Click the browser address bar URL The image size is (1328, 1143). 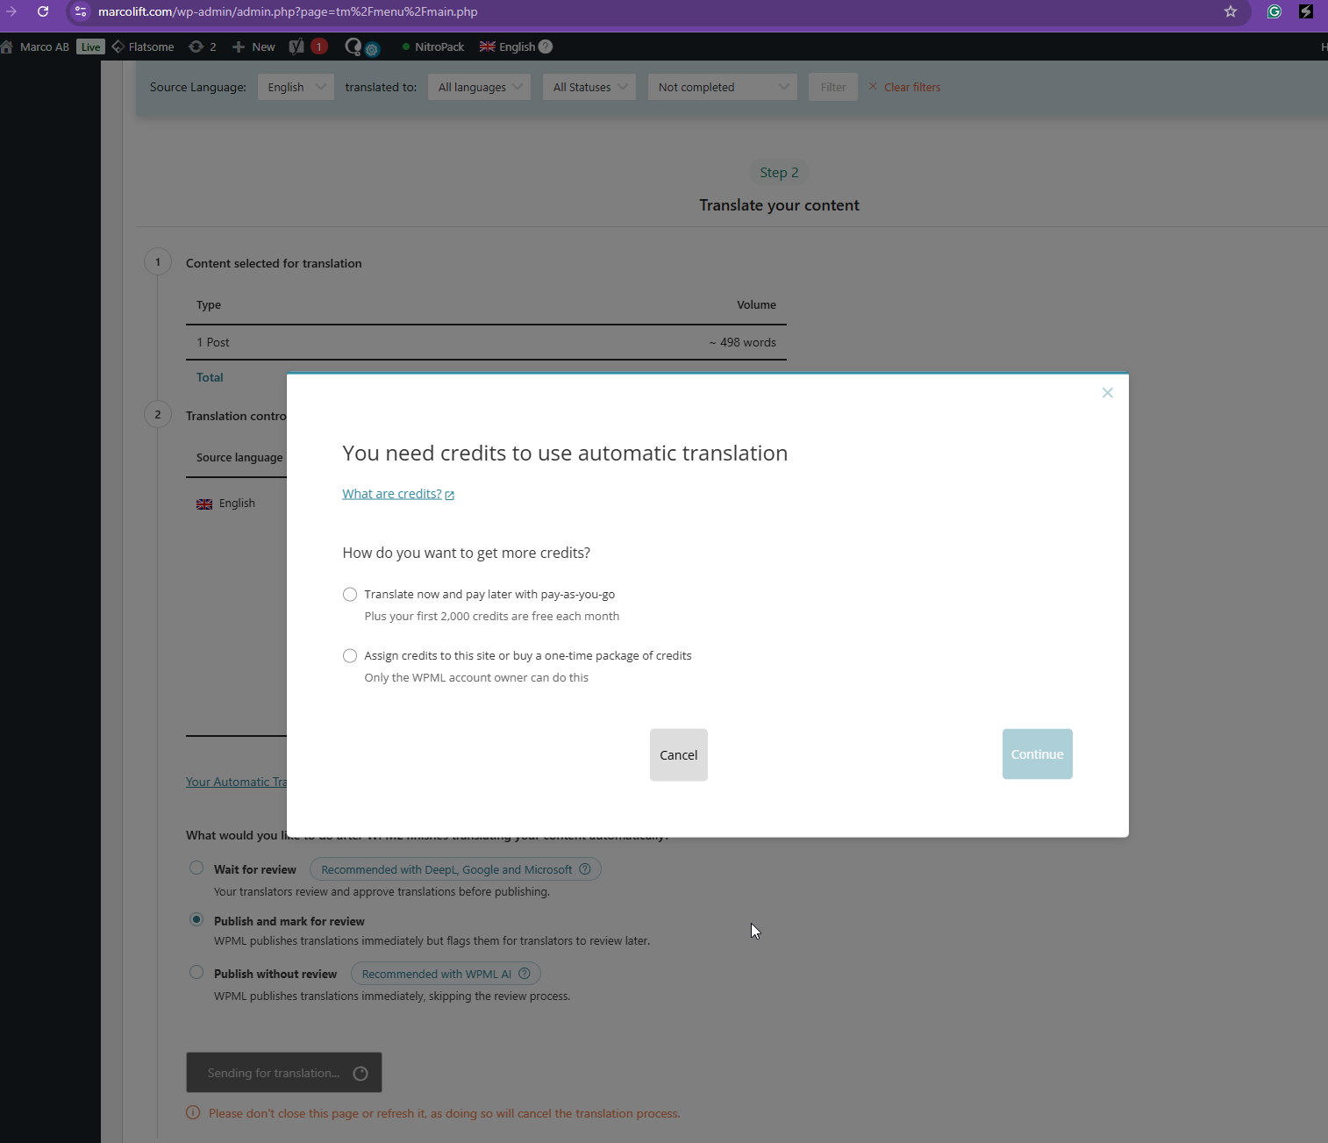point(288,11)
